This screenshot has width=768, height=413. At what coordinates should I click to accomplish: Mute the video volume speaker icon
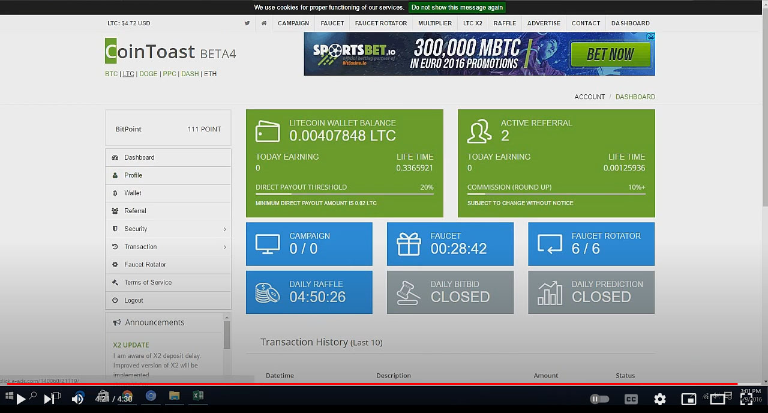[x=77, y=399]
